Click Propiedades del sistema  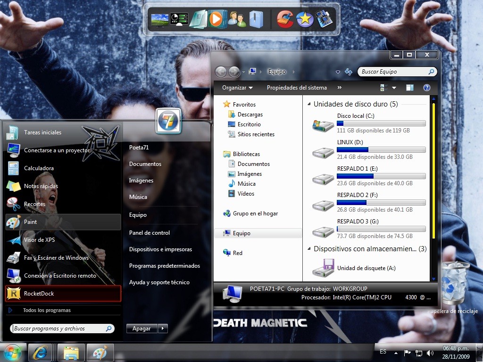297,88
